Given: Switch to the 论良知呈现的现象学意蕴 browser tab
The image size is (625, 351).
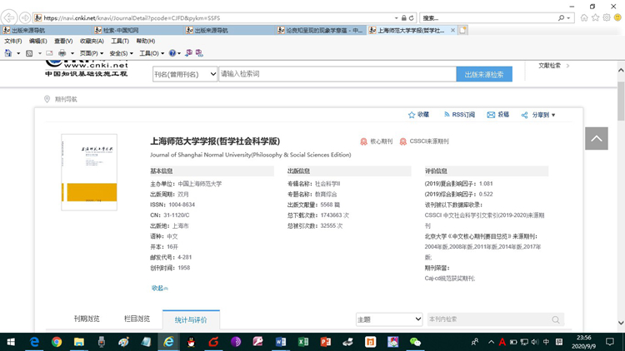Looking at the screenshot, I should pyautogui.click(x=321, y=30).
